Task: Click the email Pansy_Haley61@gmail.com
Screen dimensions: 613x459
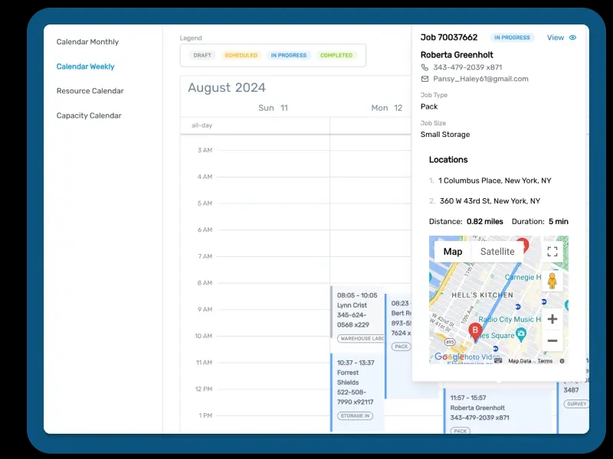Action: tap(480, 79)
